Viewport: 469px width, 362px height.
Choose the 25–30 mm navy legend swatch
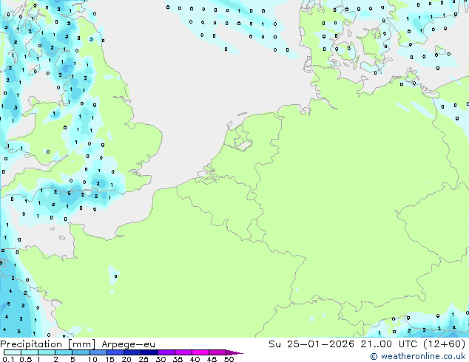[x=149, y=352]
